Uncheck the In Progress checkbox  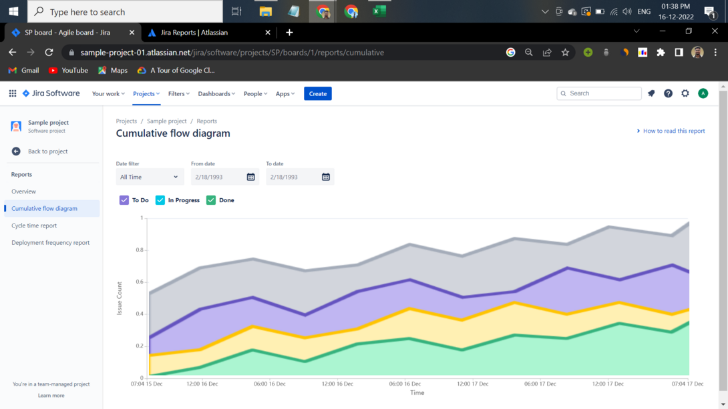(160, 200)
